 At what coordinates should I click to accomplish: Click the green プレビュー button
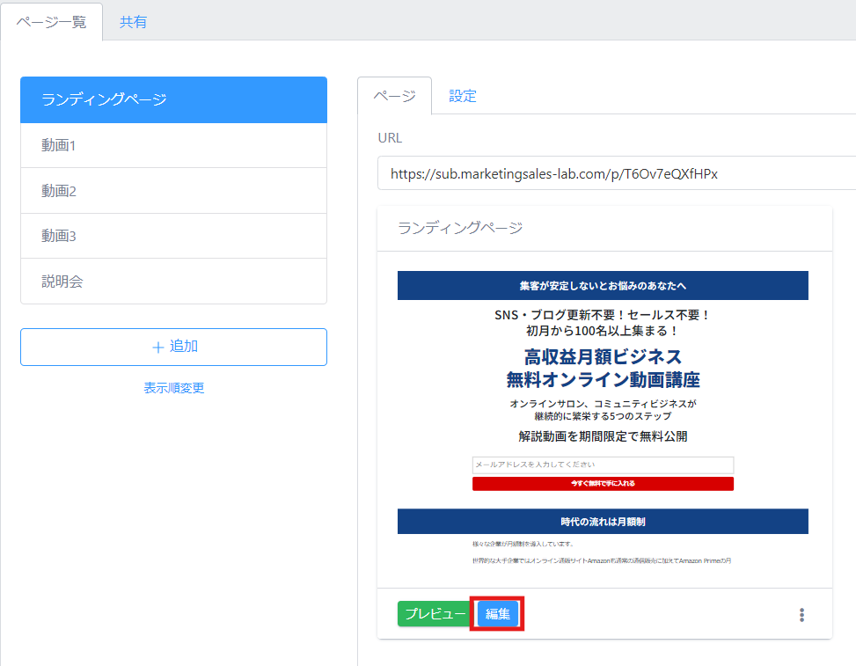click(x=435, y=613)
